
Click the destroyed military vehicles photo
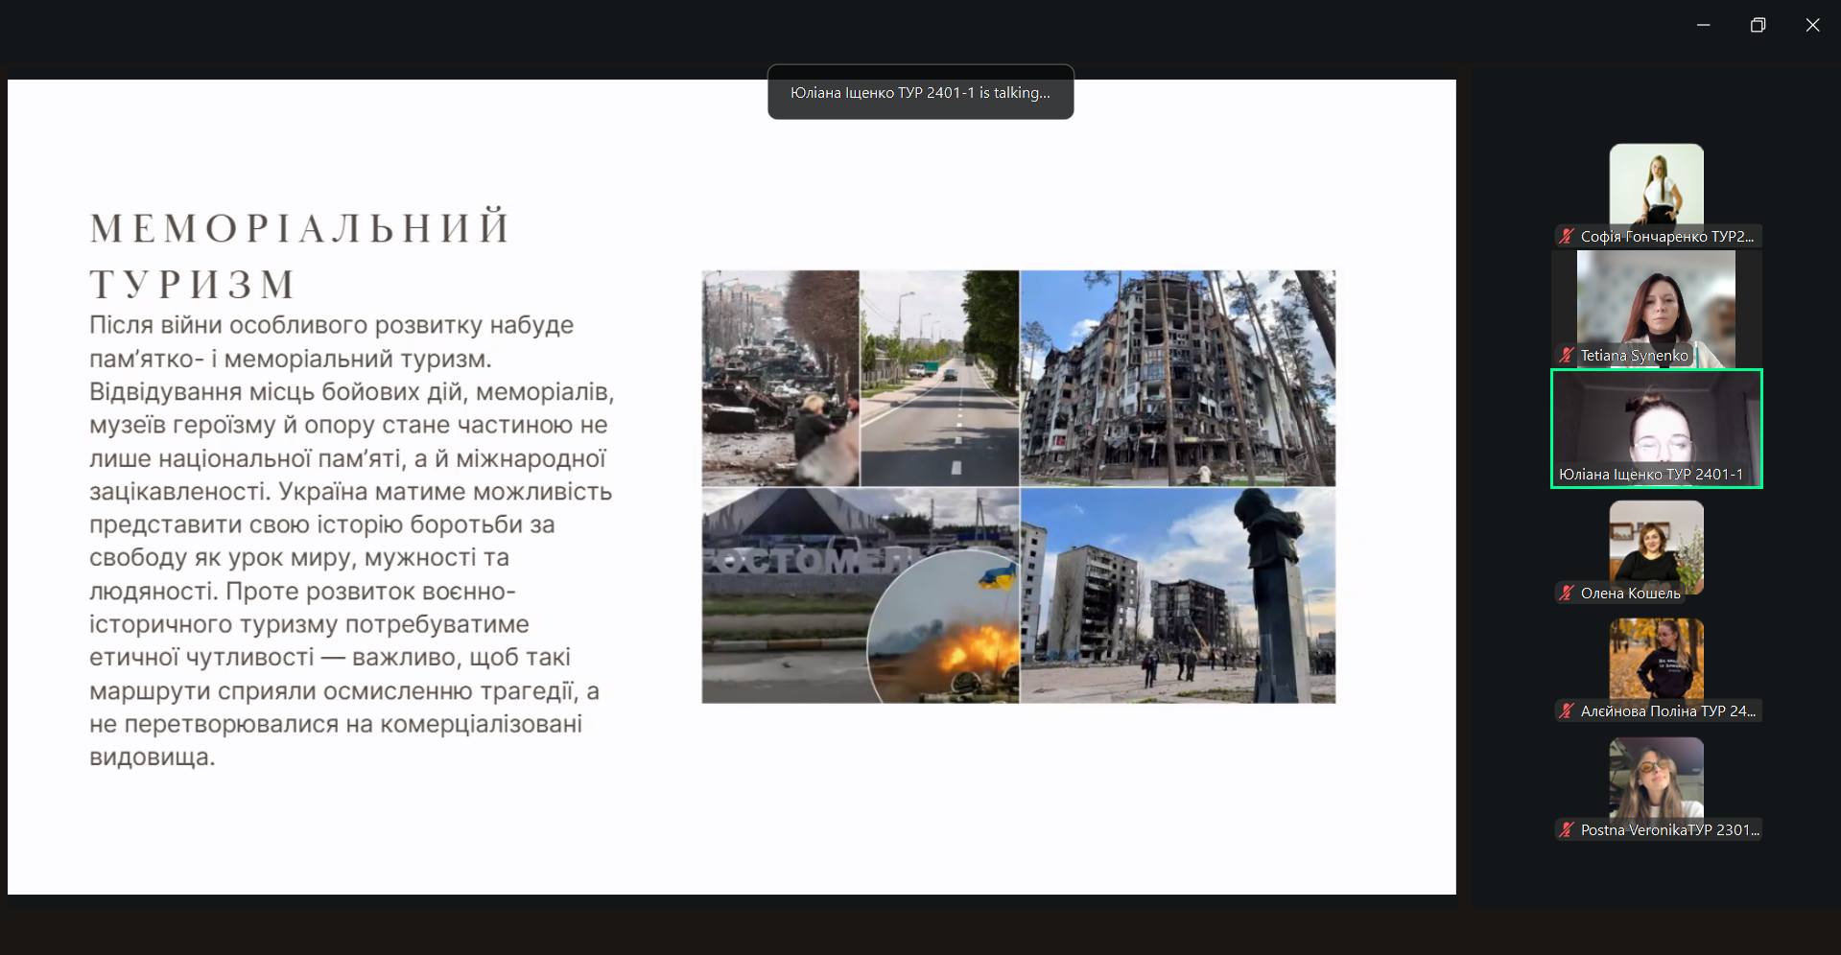click(x=780, y=378)
